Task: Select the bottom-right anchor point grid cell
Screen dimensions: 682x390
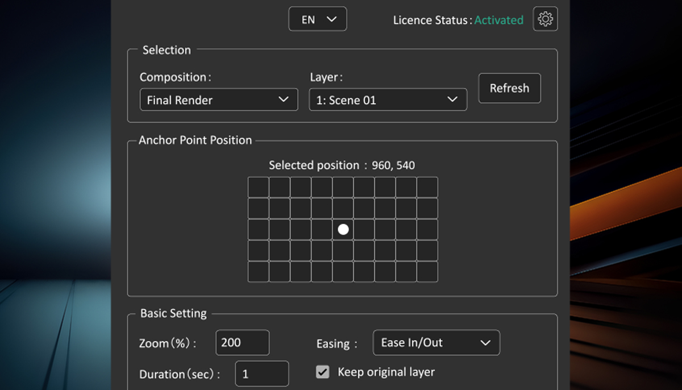Action: 427,272
